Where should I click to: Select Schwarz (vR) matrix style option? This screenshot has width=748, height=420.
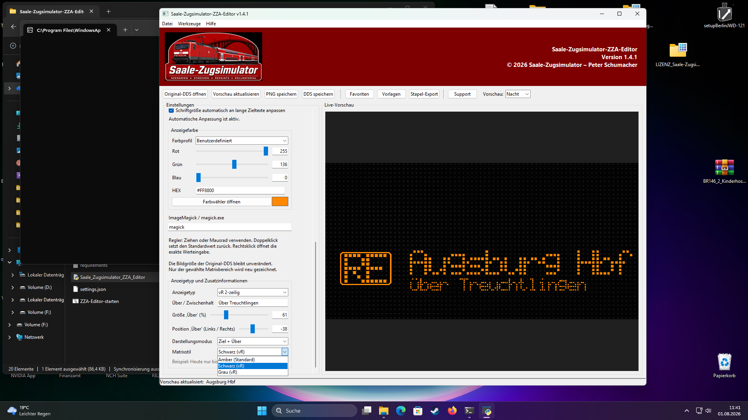pos(252,366)
